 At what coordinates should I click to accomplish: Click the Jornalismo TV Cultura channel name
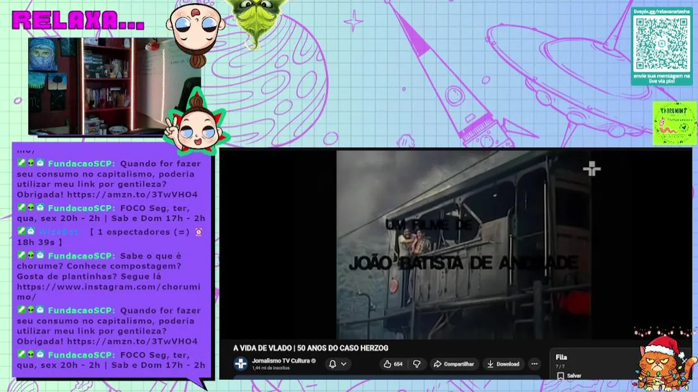coord(280,361)
